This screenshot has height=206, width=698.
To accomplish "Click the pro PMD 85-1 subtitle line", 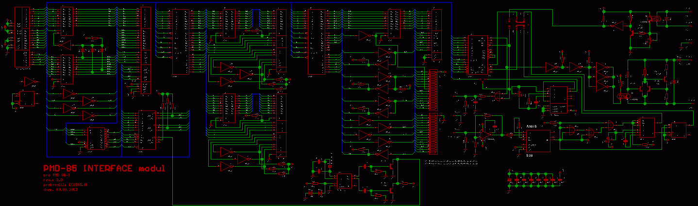I will click(57, 175).
